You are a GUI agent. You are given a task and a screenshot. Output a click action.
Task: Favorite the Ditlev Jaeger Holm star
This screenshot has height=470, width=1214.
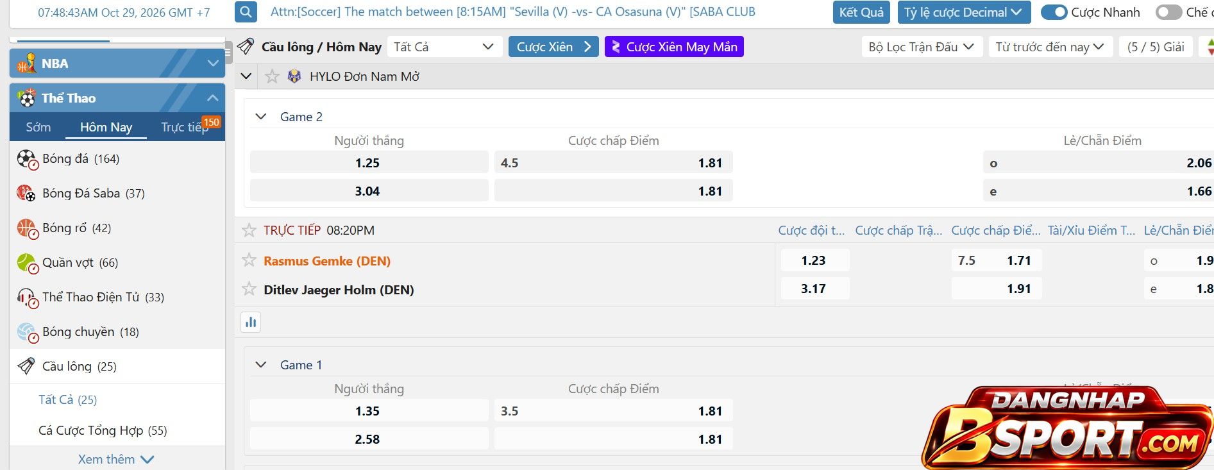pyautogui.click(x=249, y=289)
